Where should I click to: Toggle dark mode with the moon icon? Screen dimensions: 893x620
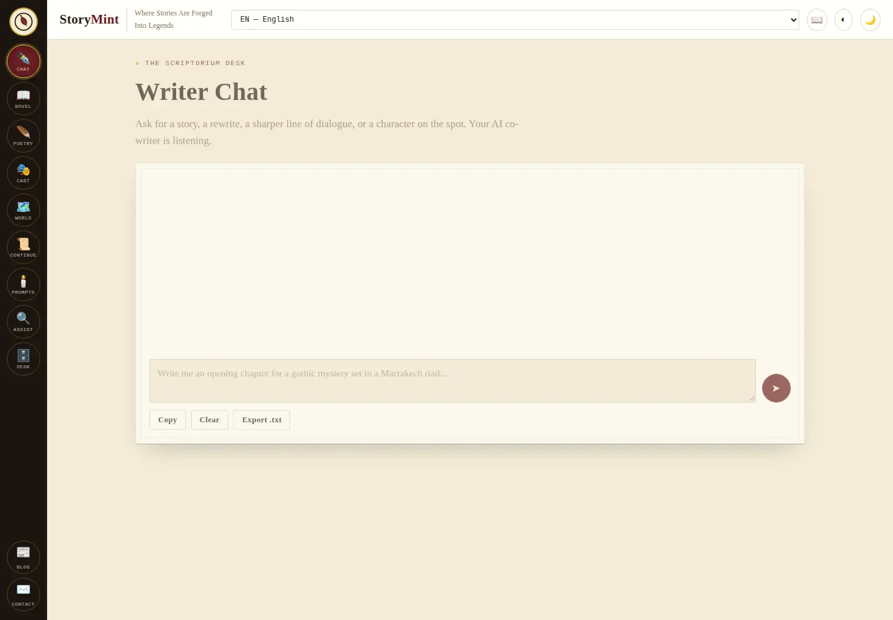coord(870,20)
